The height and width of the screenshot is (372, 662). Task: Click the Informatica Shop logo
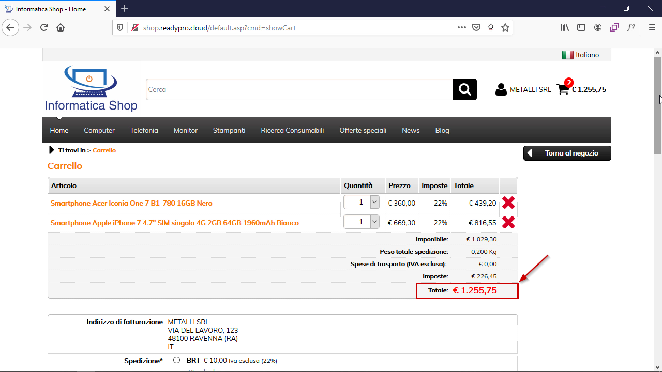[91, 89]
